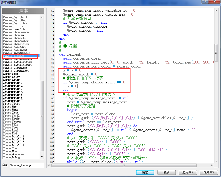
Task: Click the script list scroll-up arrow
Action: pyautogui.click(x=42, y=17)
